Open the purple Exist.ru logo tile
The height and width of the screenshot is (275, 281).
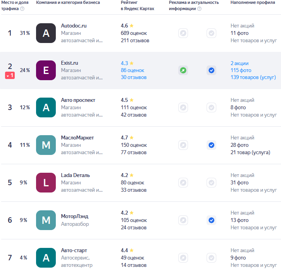pyautogui.click(x=46, y=70)
